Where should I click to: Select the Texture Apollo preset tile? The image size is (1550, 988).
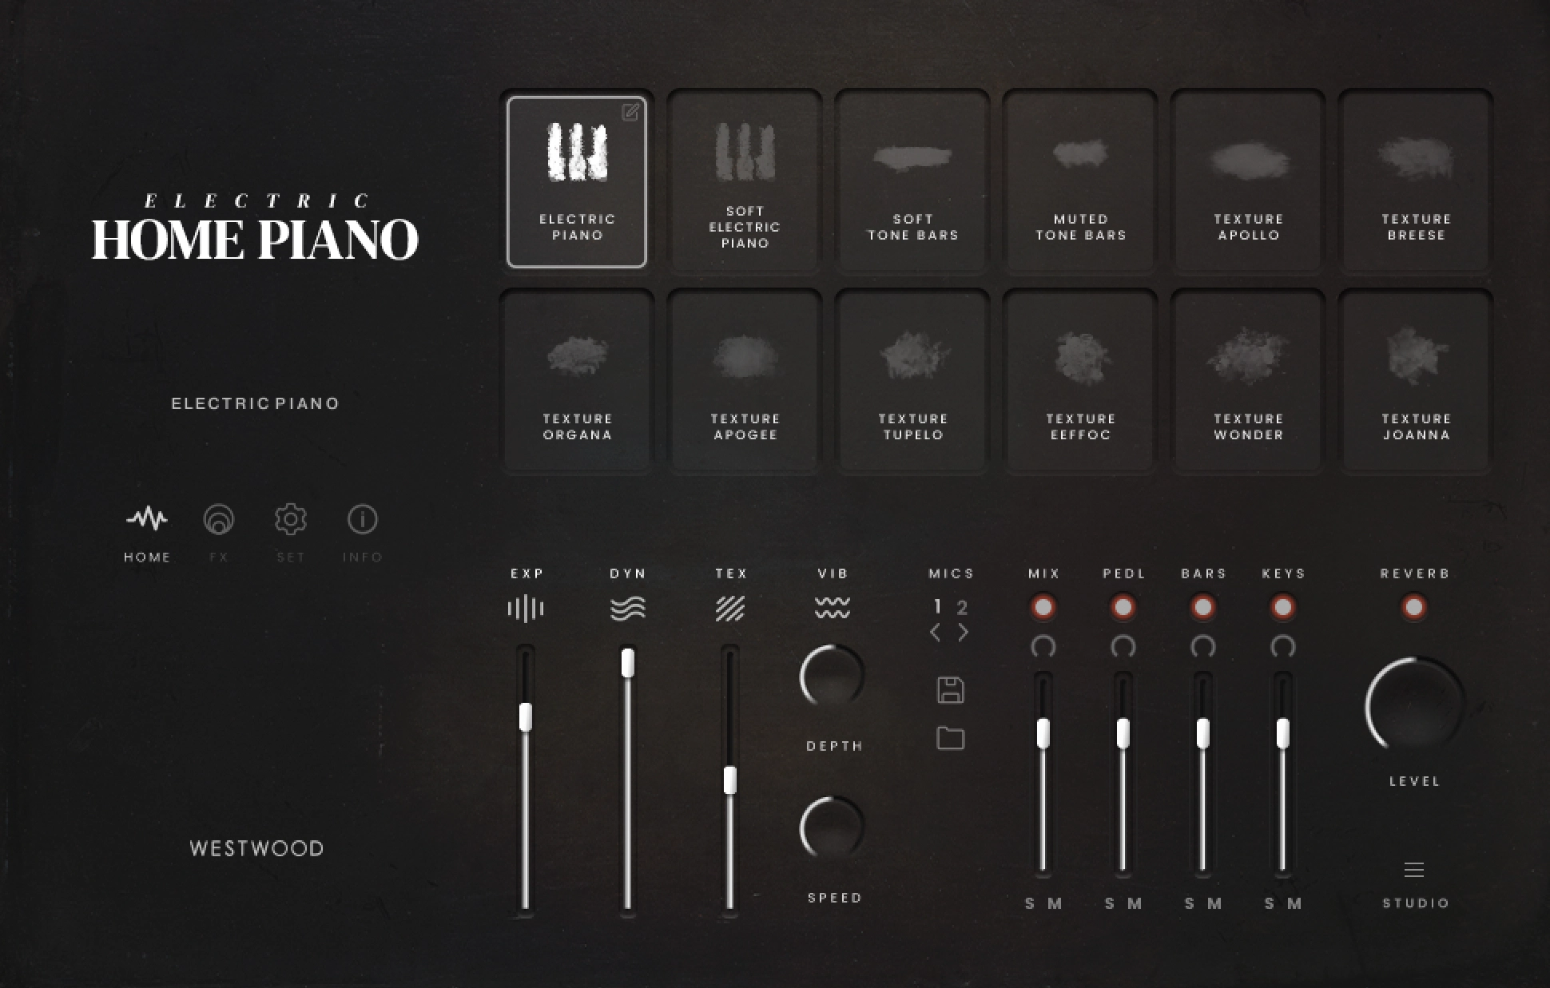pyautogui.click(x=1248, y=181)
